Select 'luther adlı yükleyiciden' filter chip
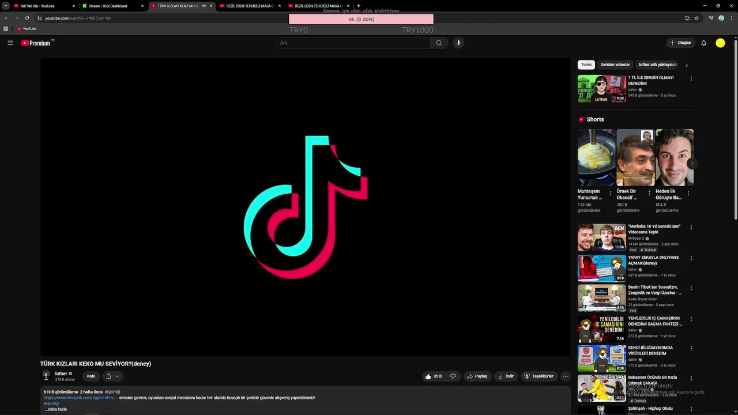 click(658, 65)
